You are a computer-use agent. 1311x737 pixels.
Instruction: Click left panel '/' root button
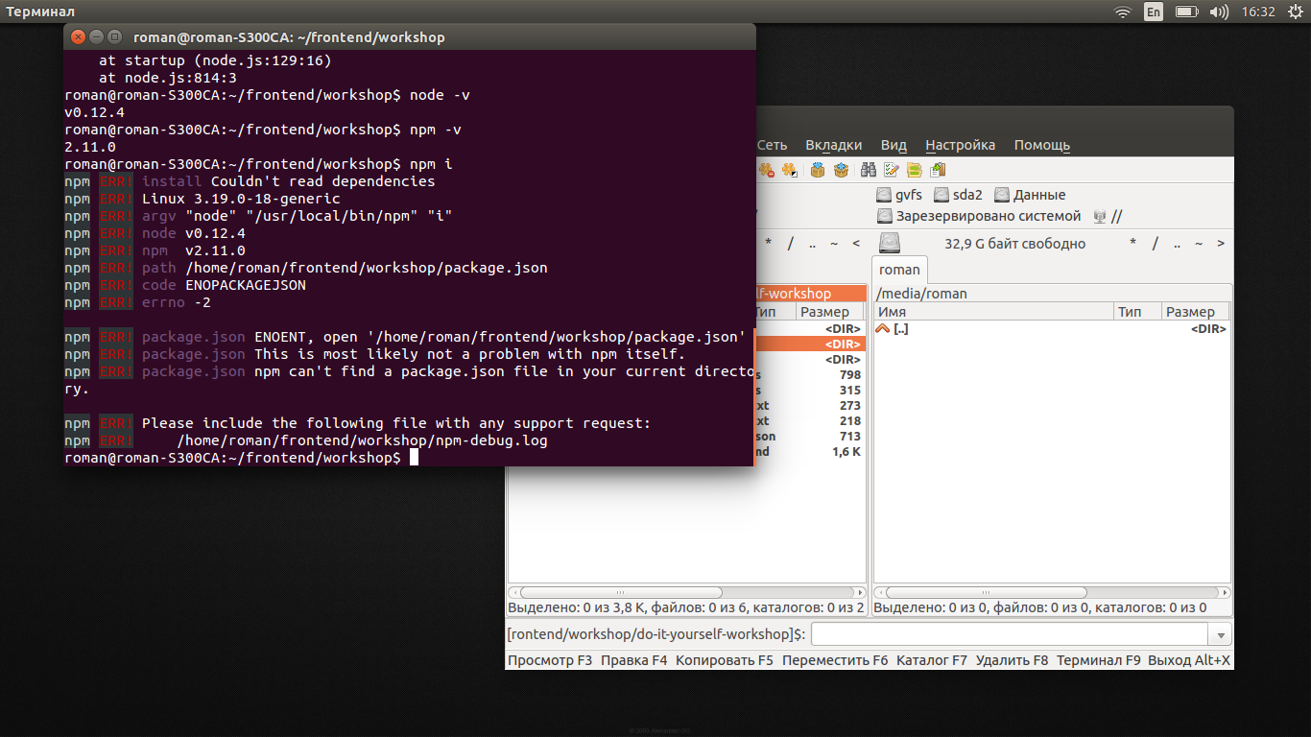click(790, 244)
